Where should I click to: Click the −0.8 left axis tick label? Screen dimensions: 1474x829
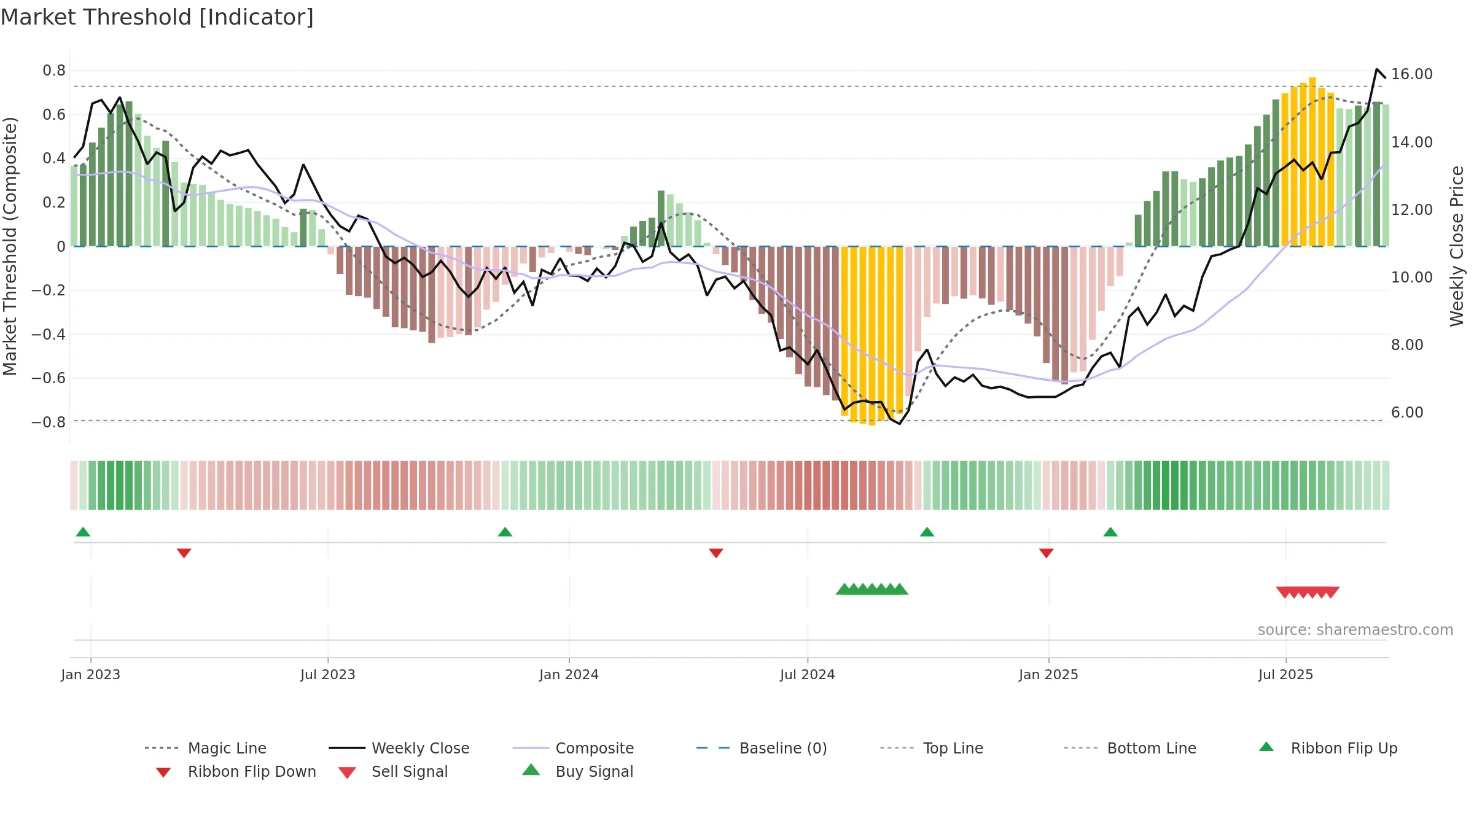click(48, 422)
